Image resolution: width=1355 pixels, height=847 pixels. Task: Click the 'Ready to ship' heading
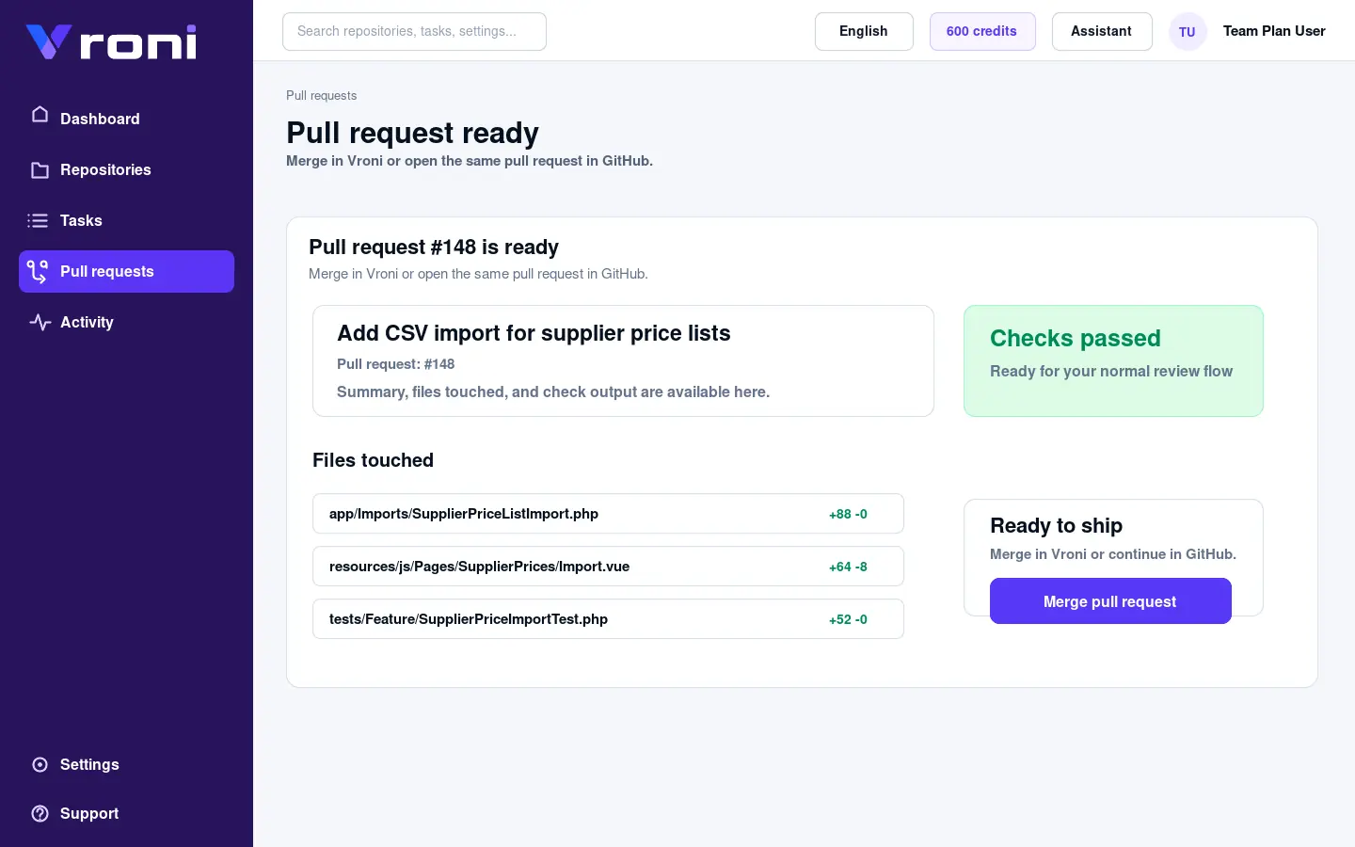tap(1056, 525)
